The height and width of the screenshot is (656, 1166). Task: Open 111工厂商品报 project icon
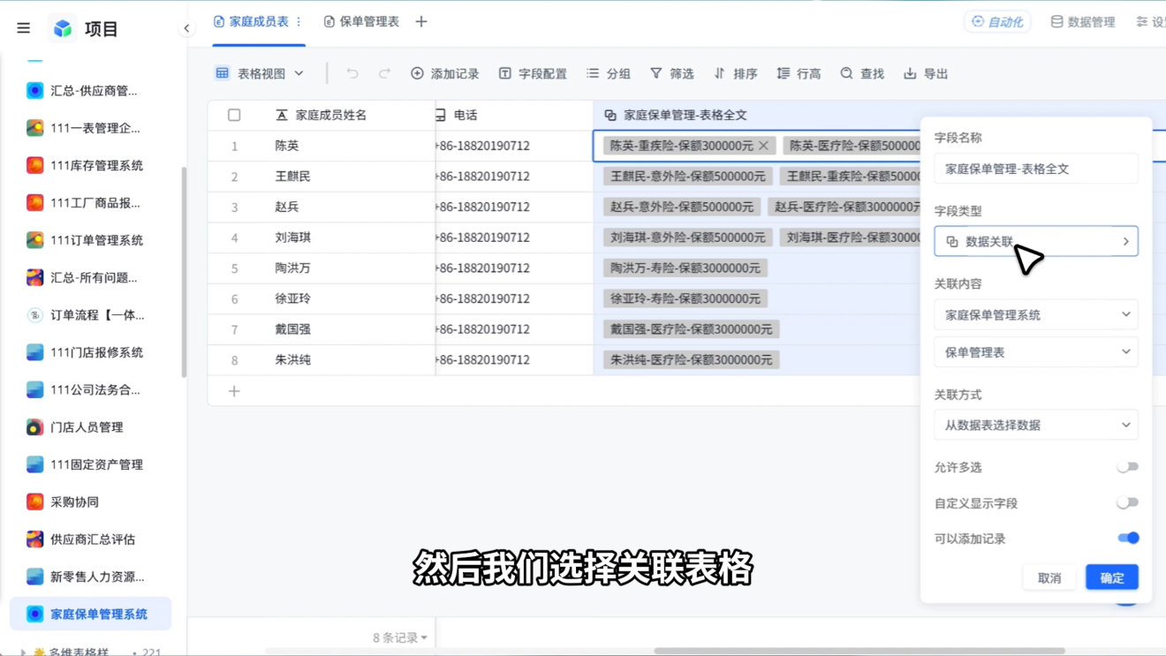(x=35, y=203)
